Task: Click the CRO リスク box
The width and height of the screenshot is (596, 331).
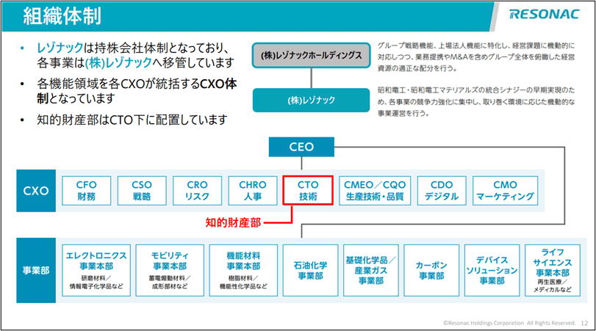Action: [x=197, y=190]
